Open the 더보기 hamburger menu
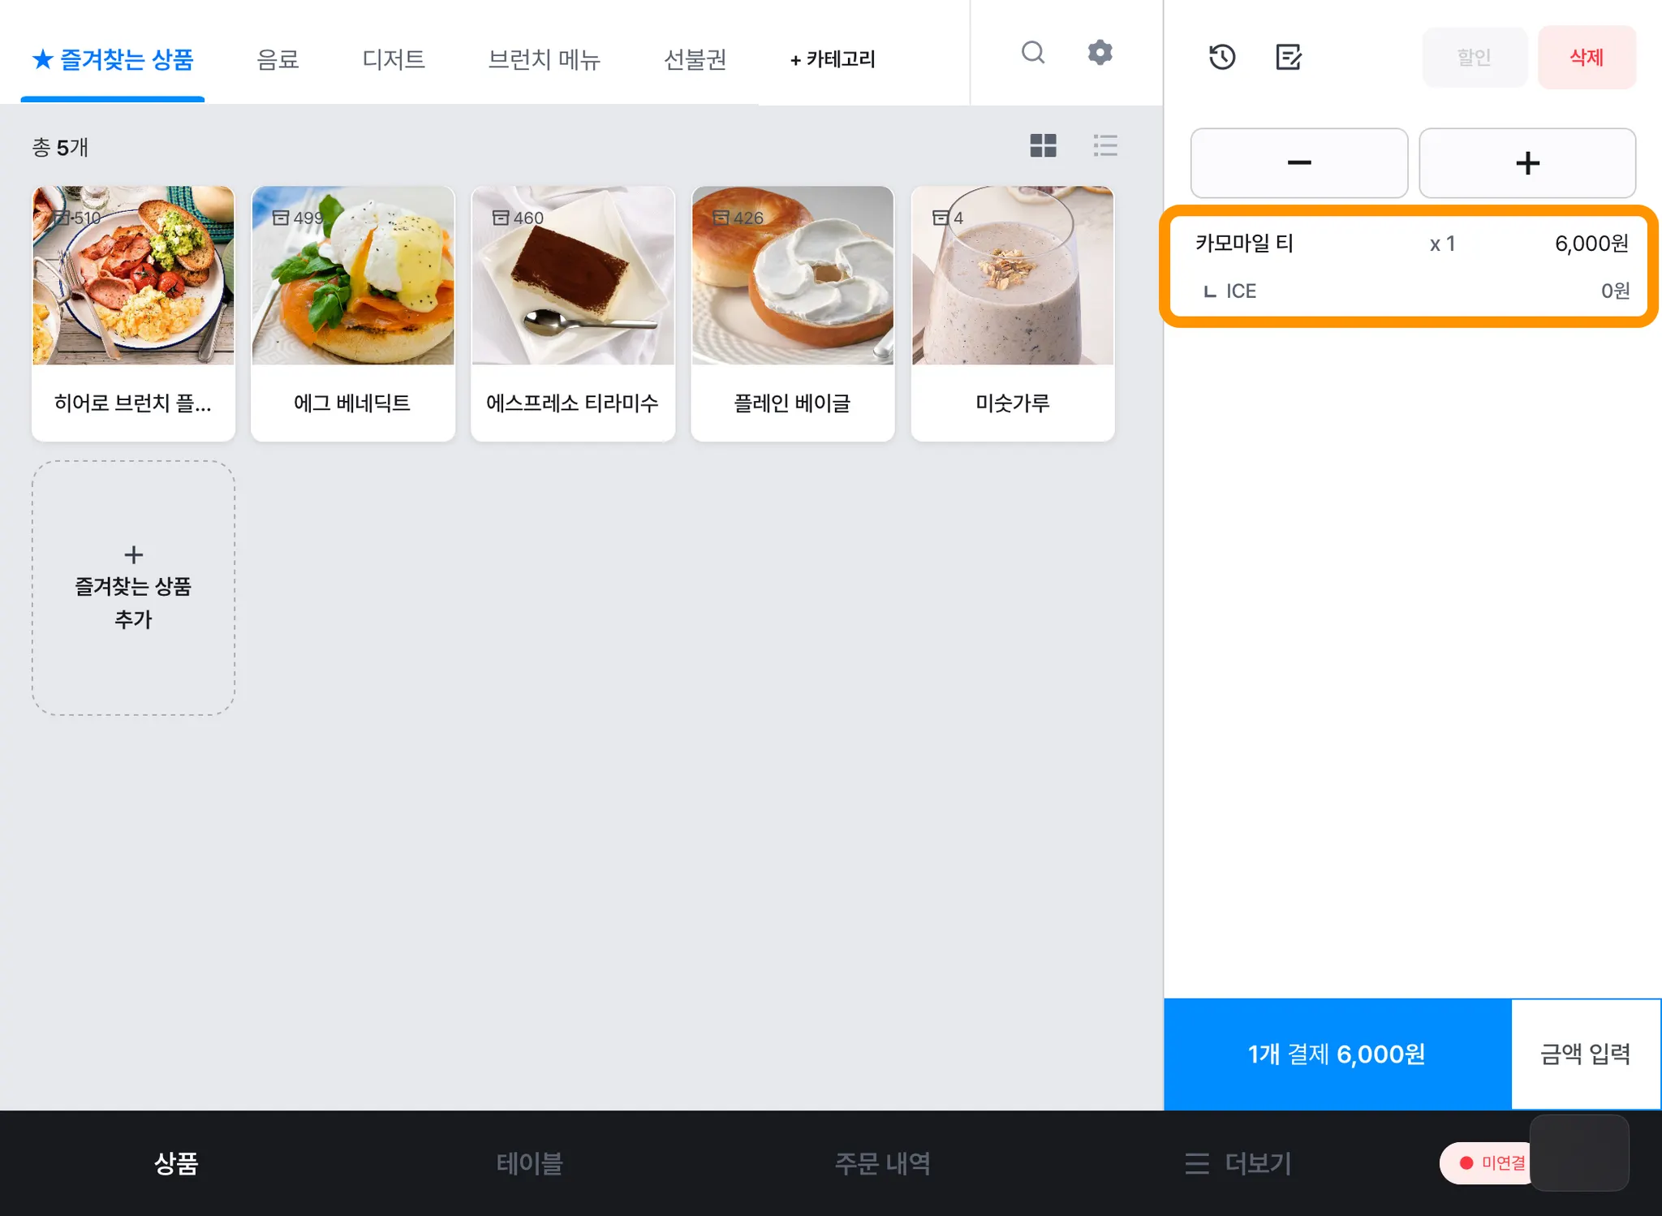This screenshot has width=1662, height=1216. coord(1238,1163)
